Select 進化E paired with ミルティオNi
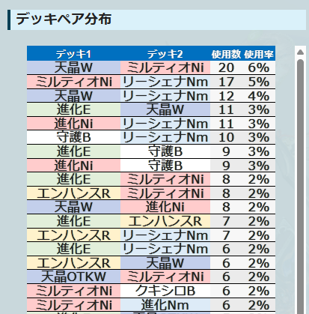This screenshot has width=309, height=314. point(73,179)
